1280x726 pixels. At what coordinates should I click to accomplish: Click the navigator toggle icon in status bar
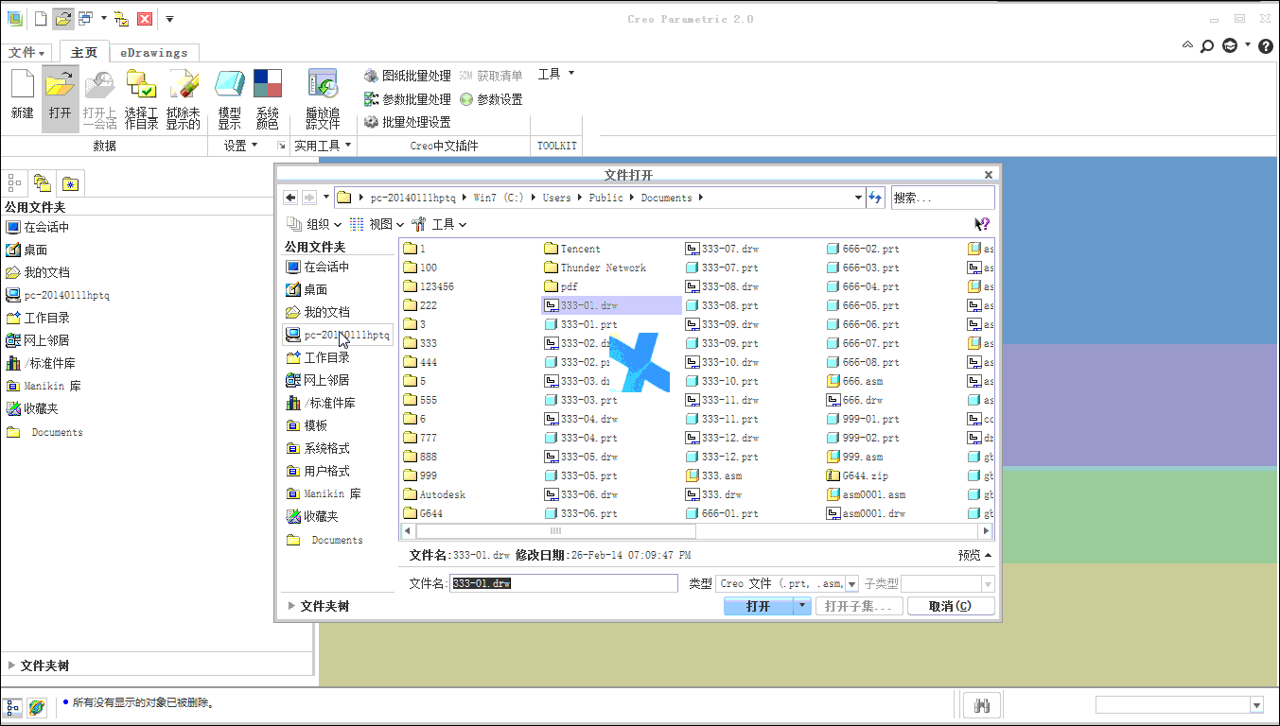[x=13, y=706]
